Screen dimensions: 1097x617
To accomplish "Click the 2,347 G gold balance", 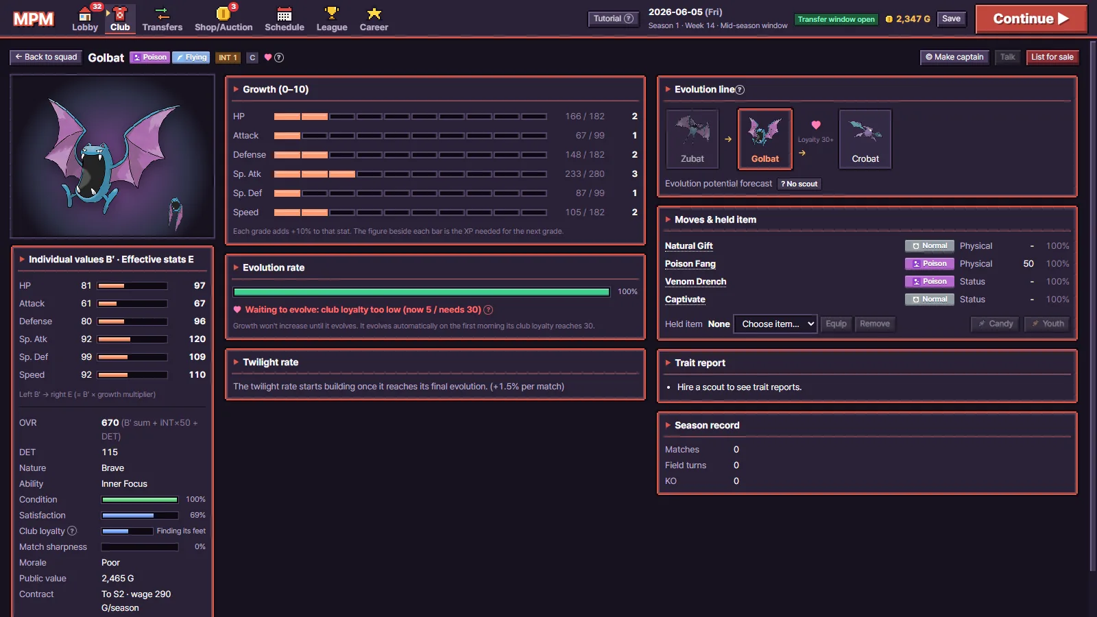I will coord(908,19).
